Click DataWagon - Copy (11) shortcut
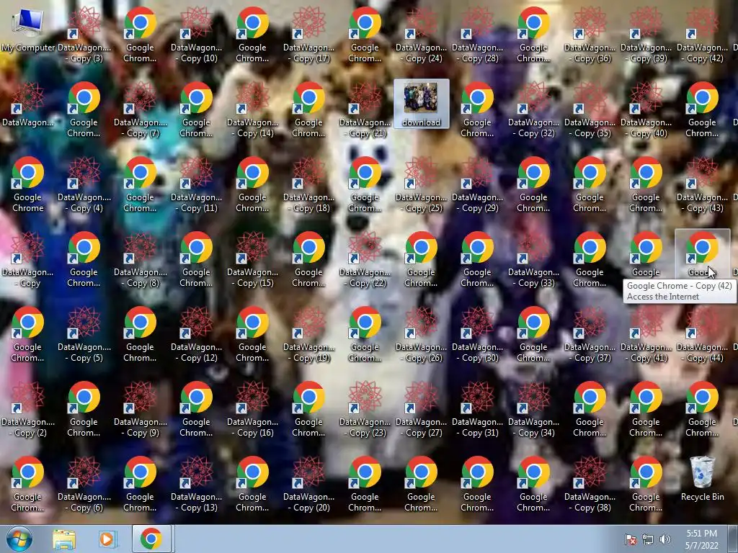 tap(197, 184)
